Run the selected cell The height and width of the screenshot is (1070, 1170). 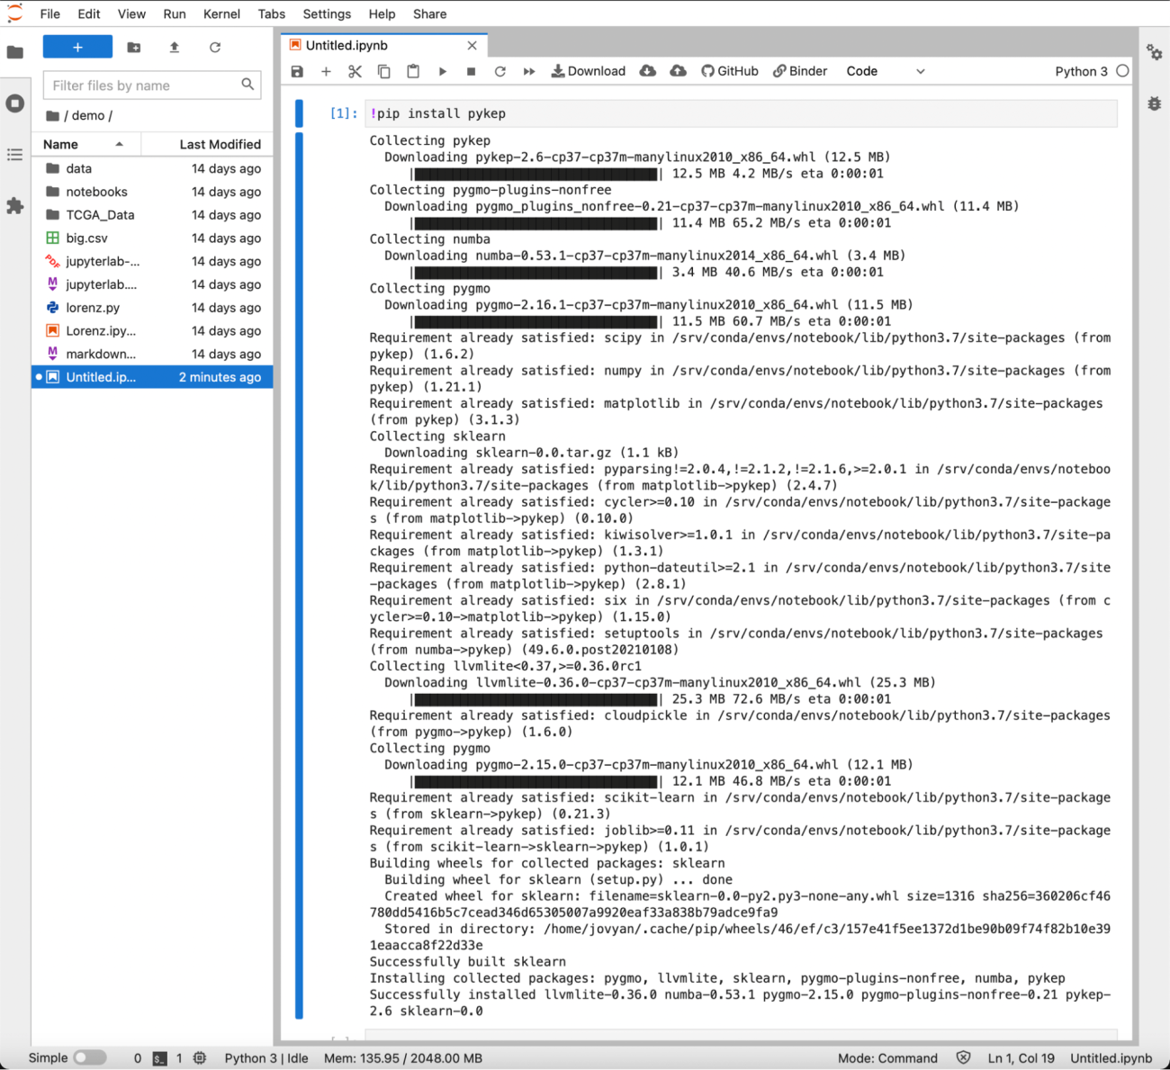[x=442, y=71]
